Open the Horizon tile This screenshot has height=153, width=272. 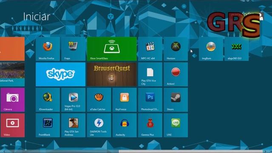click(176, 49)
